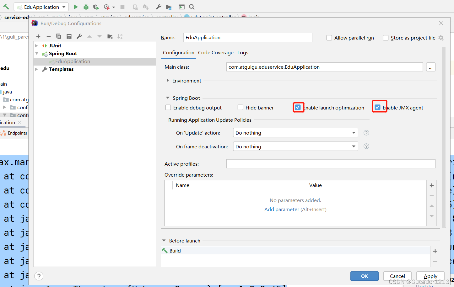Run with coverage icon in main toolbar

(96, 7)
